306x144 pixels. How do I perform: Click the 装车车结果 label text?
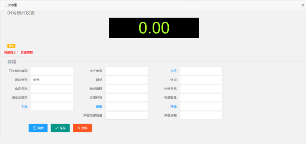click(20, 98)
